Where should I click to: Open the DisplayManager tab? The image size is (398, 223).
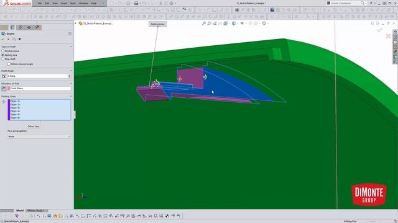(x=37, y=27)
